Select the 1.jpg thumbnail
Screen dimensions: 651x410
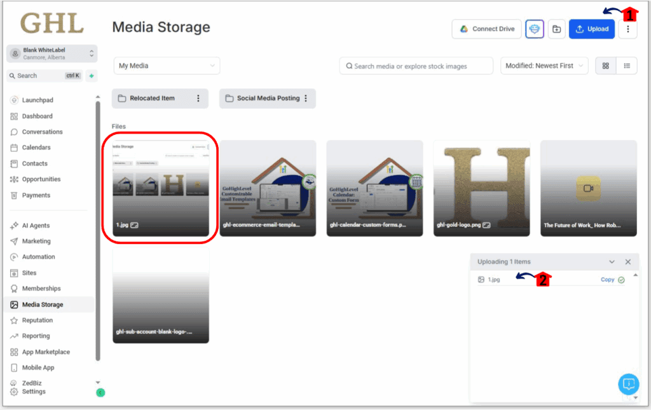(x=161, y=188)
